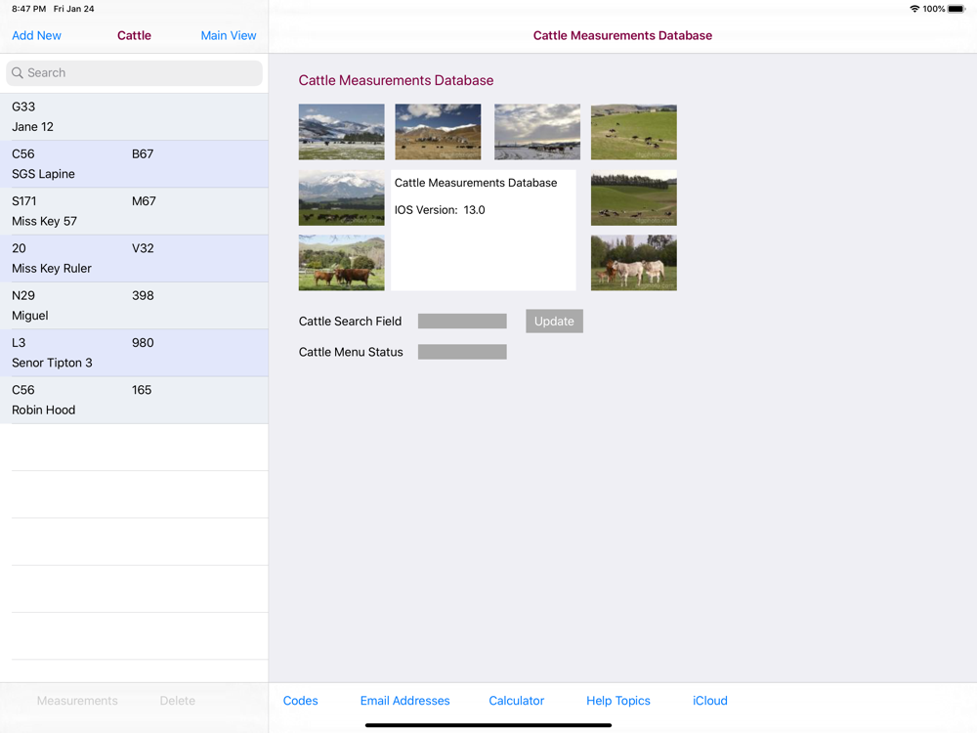
Task: Select the Robin Hood row
Action: (134, 400)
